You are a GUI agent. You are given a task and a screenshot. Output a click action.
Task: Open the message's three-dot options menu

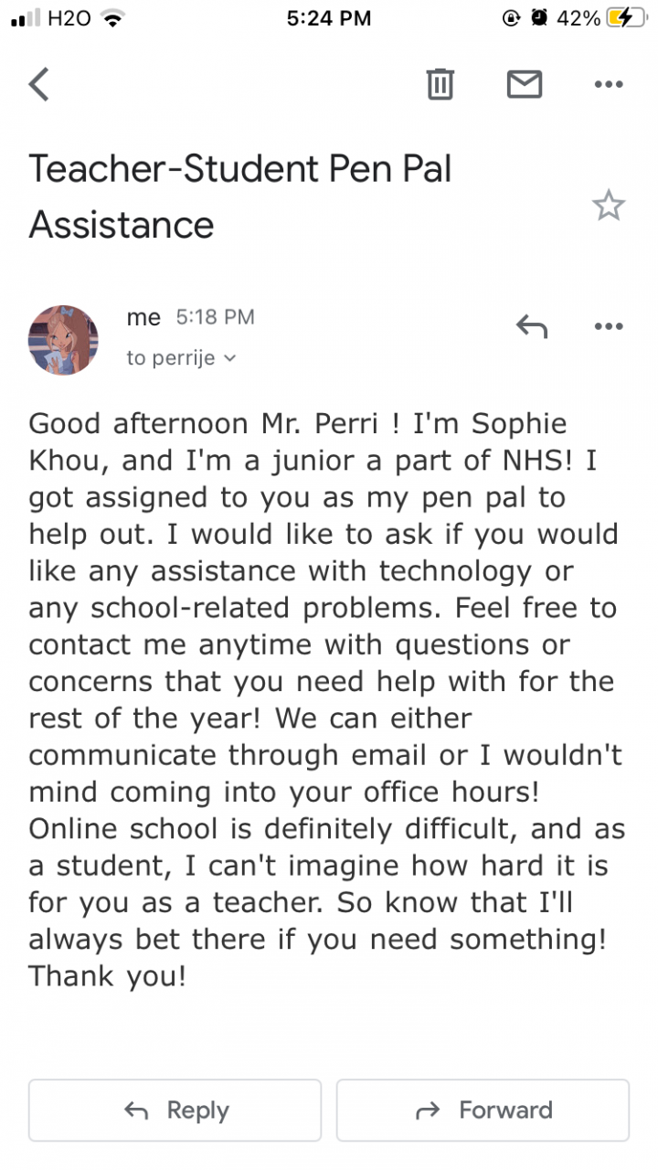[x=608, y=325]
